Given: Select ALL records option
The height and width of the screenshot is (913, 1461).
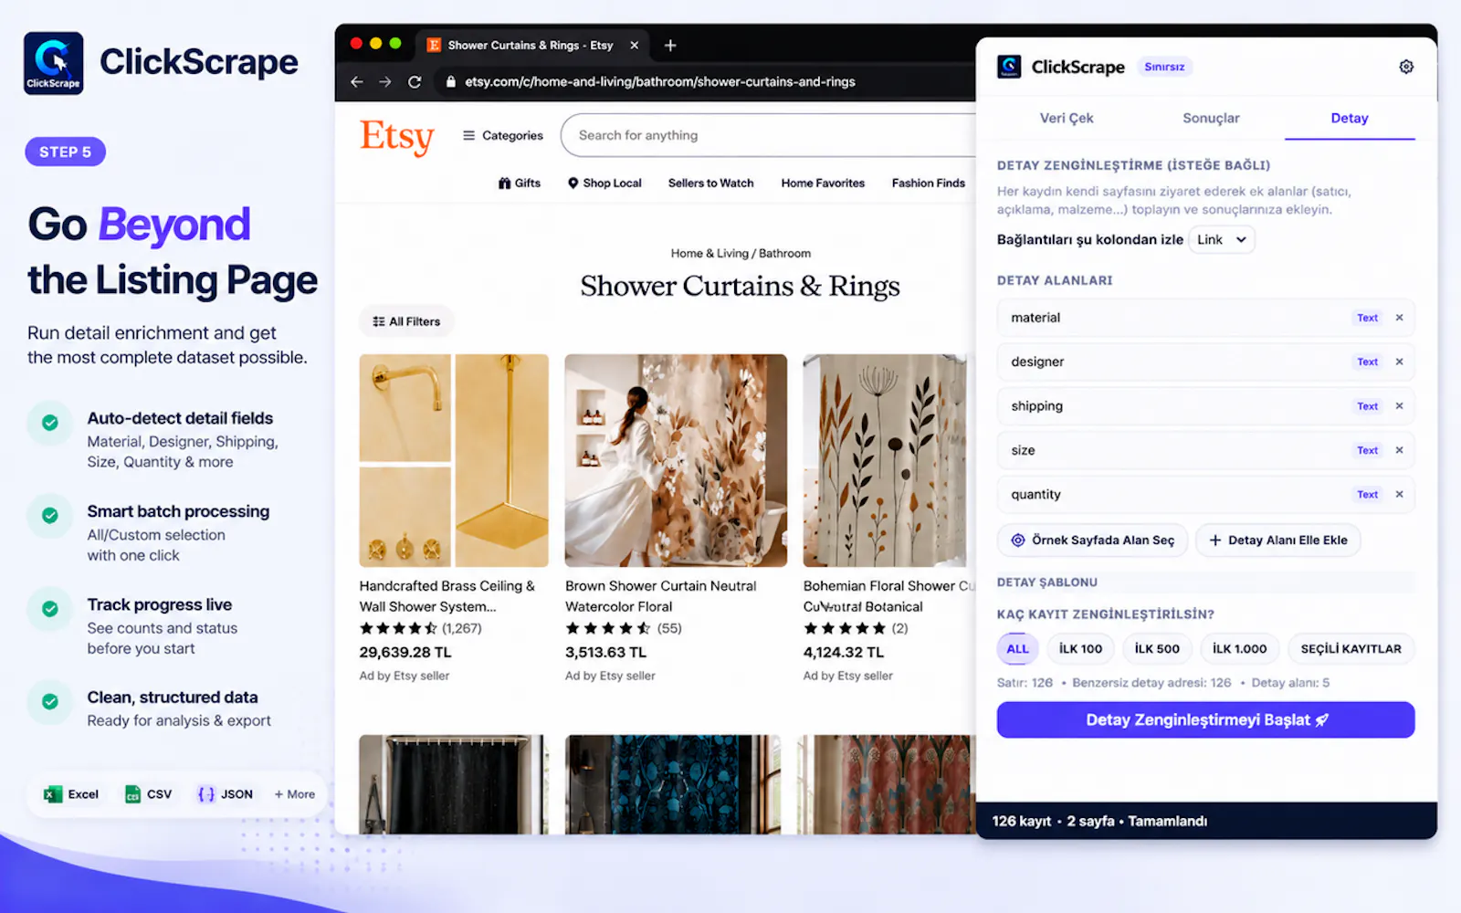Looking at the screenshot, I should click(1017, 648).
